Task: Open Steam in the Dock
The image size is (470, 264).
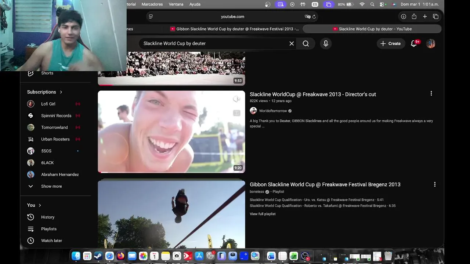Action: click(98, 256)
